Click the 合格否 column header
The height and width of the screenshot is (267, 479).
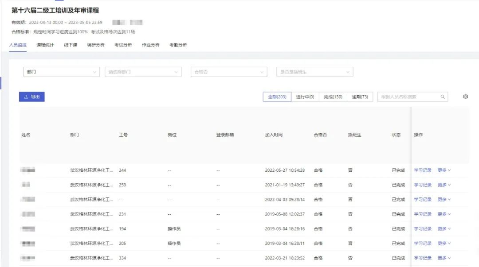tap(320, 135)
